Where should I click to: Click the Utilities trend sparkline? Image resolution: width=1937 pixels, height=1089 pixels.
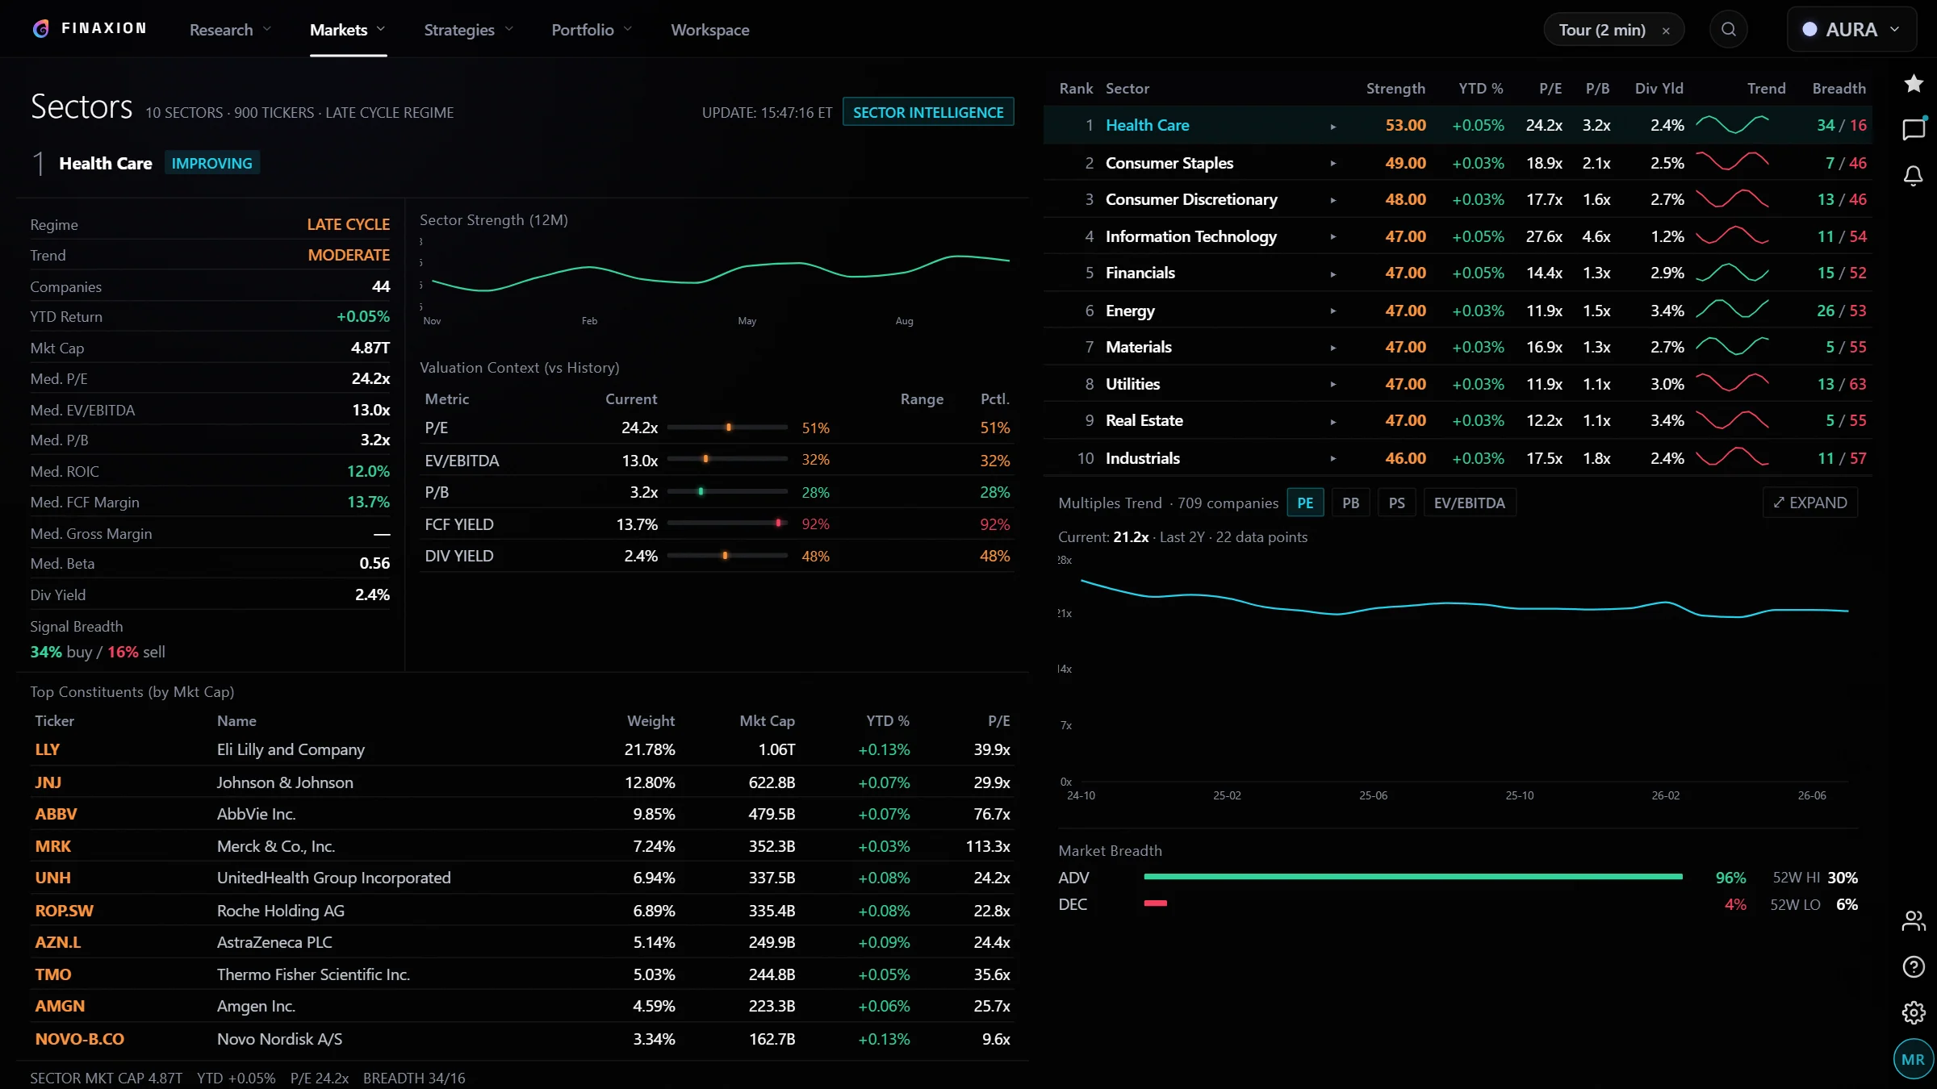tap(1732, 382)
